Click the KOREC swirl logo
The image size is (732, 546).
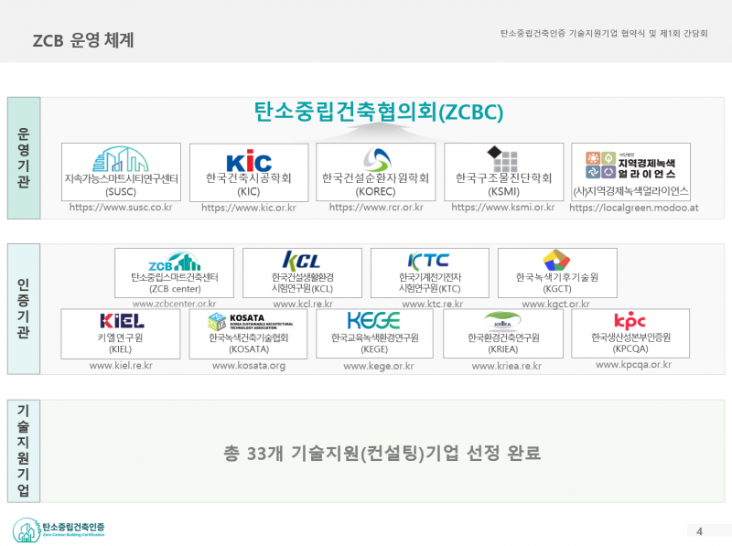pos(376,159)
